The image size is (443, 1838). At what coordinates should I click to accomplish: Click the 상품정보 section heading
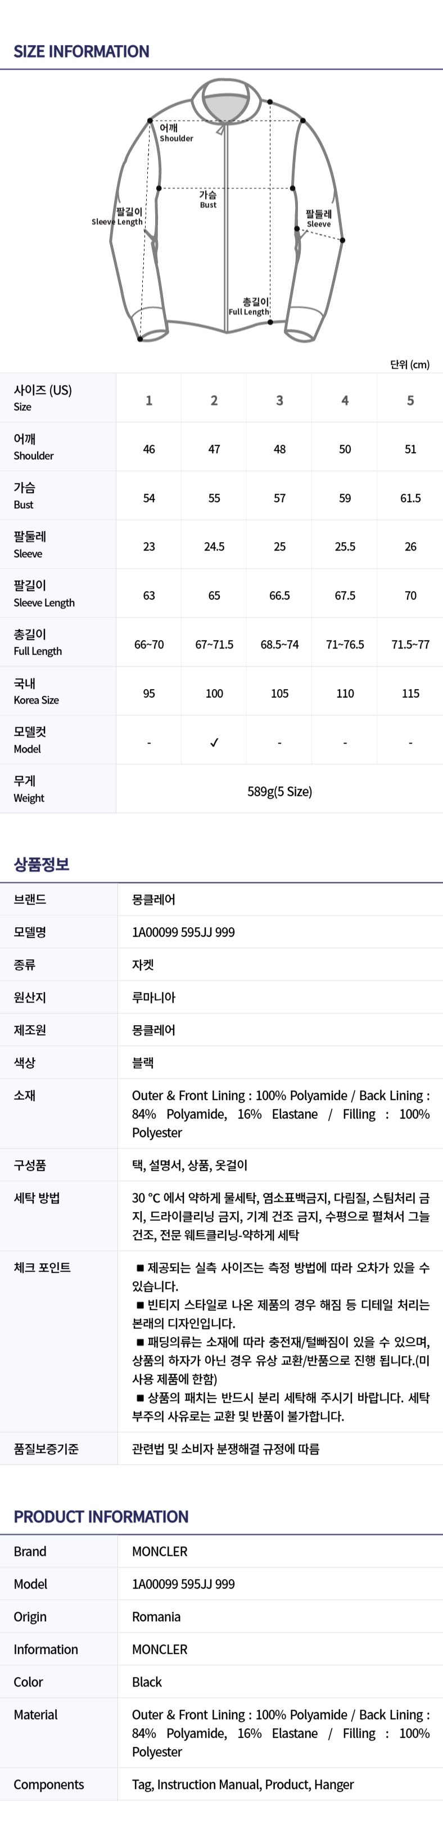pyautogui.click(x=41, y=864)
